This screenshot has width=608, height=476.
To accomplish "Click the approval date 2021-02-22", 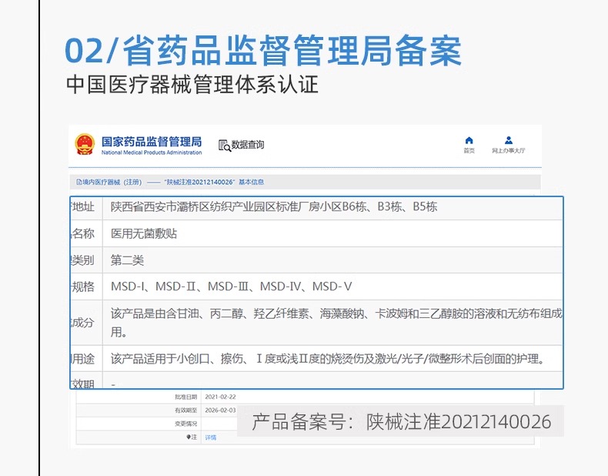I will pos(221,397).
